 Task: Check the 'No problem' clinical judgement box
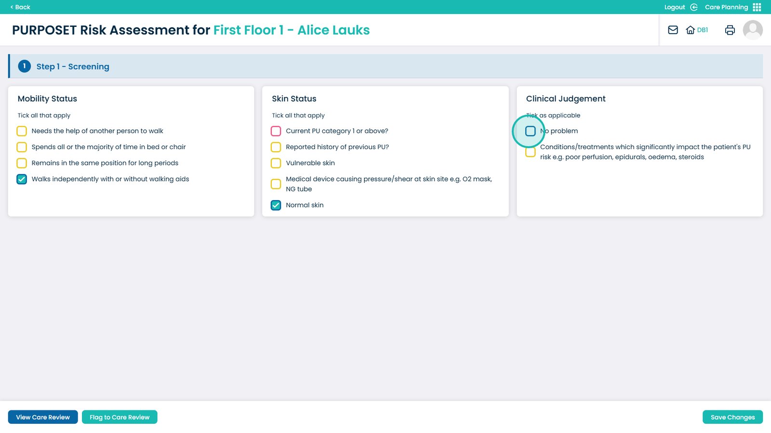[530, 131]
